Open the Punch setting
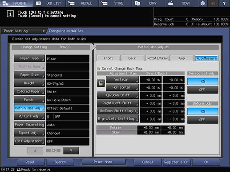 (x=29, y=100)
